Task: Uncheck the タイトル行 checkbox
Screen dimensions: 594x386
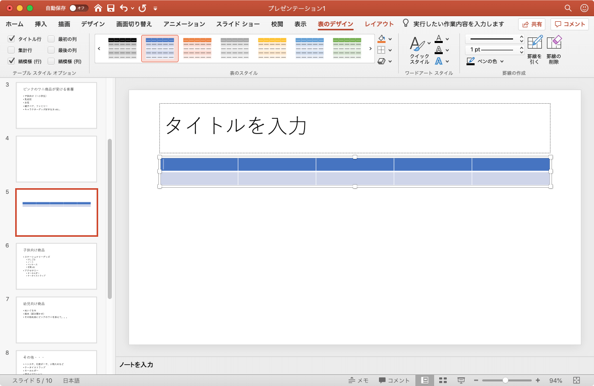Action: (11, 38)
